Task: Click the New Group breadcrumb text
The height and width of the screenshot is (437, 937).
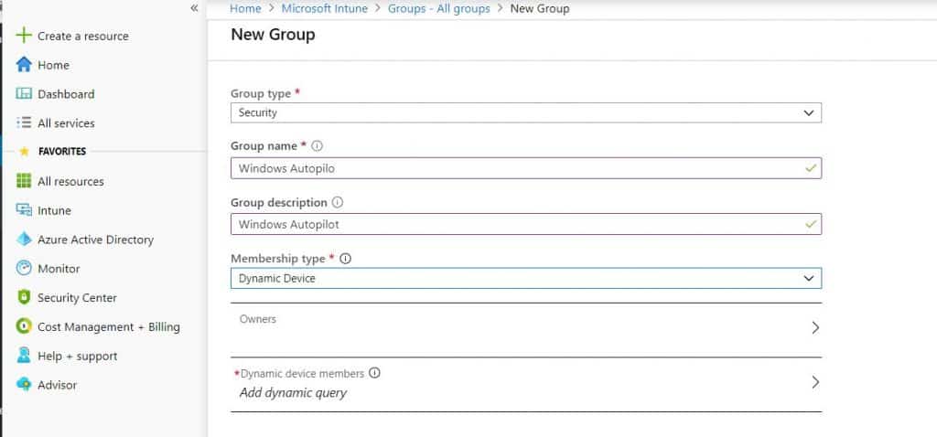Action: pos(540,8)
